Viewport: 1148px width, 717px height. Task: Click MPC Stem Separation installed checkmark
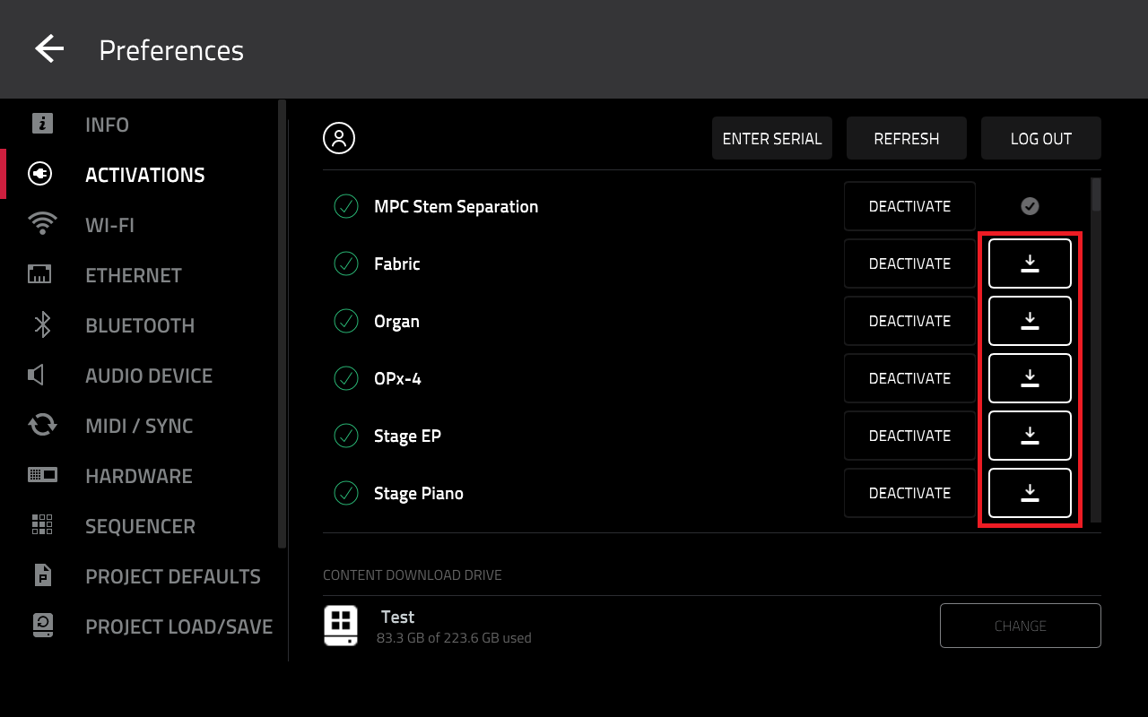tap(1030, 206)
